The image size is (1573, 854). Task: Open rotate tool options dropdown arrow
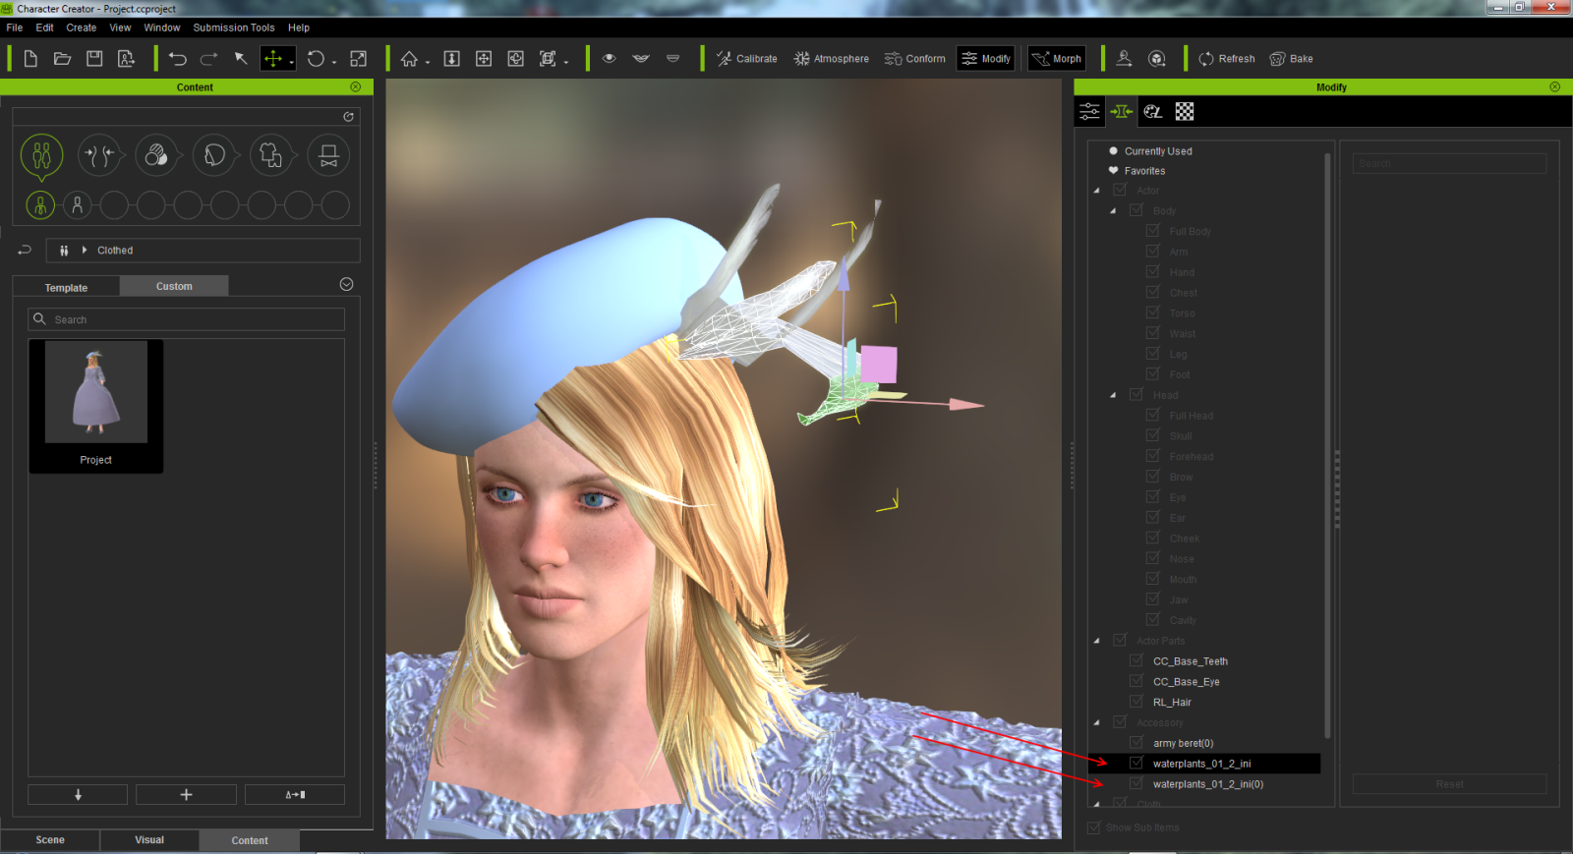[x=334, y=63]
